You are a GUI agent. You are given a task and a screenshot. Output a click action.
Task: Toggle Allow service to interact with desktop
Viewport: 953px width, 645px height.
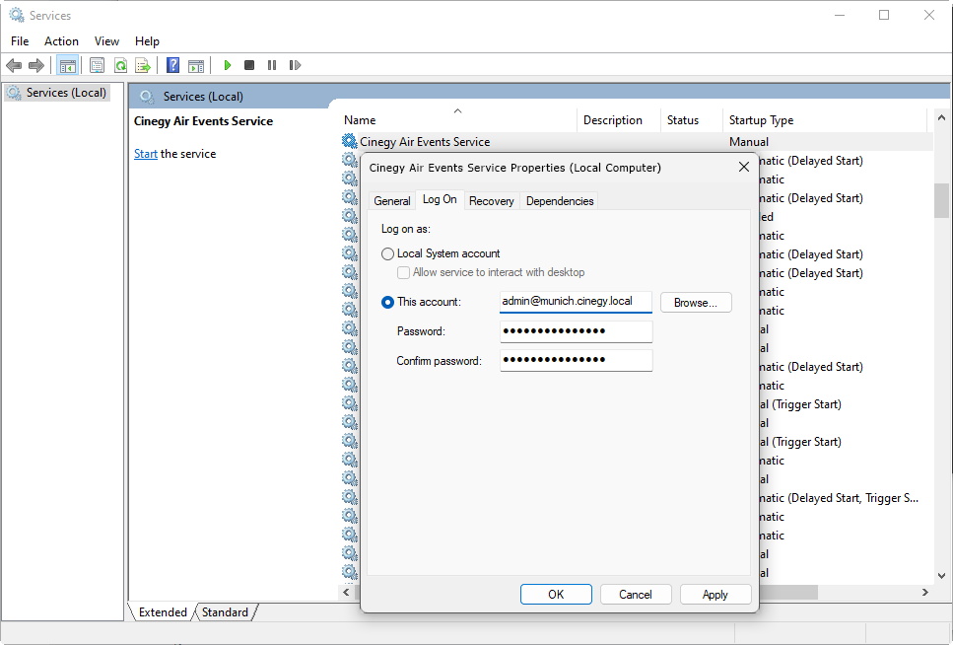click(x=403, y=272)
